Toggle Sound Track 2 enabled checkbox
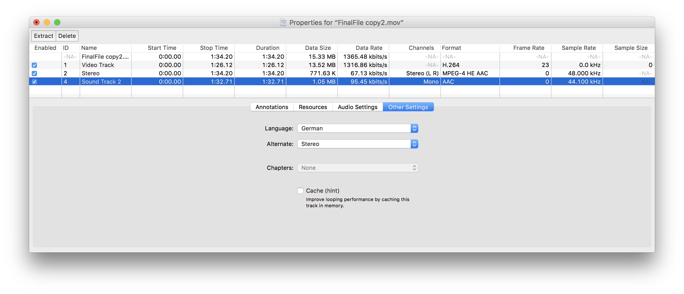Viewport: 684px width, 294px height. click(34, 82)
